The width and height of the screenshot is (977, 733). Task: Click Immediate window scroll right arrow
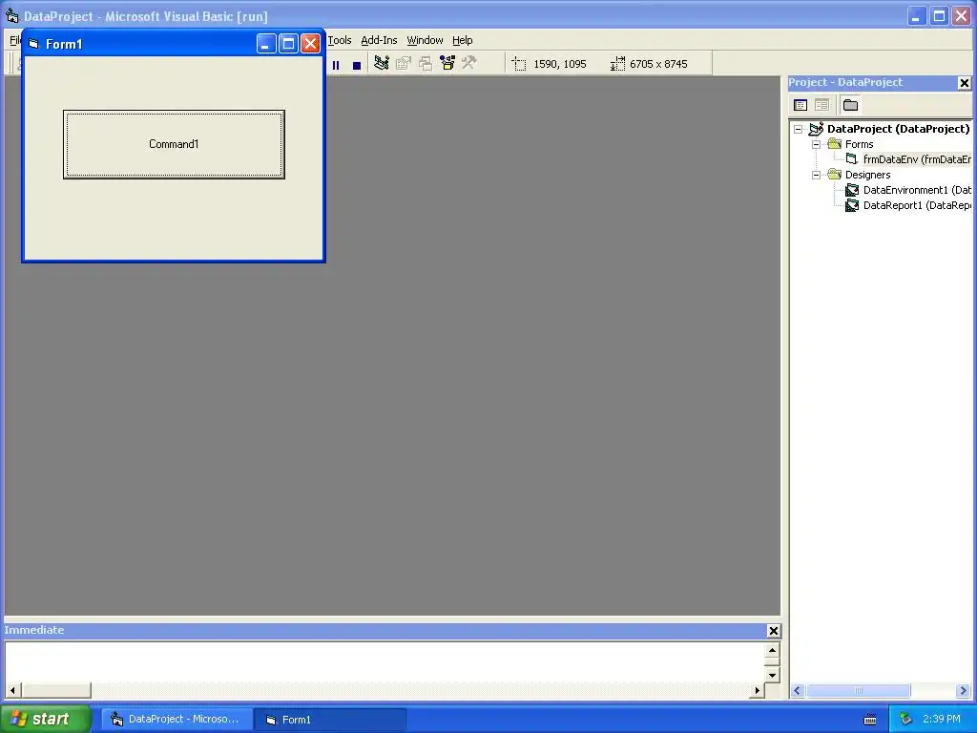click(x=757, y=691)
